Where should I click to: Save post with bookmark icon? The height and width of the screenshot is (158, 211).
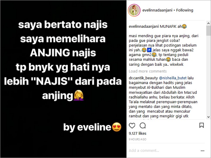[201, 125]
